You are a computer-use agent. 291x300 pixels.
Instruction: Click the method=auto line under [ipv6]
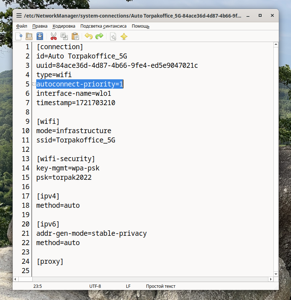point(58,243)
